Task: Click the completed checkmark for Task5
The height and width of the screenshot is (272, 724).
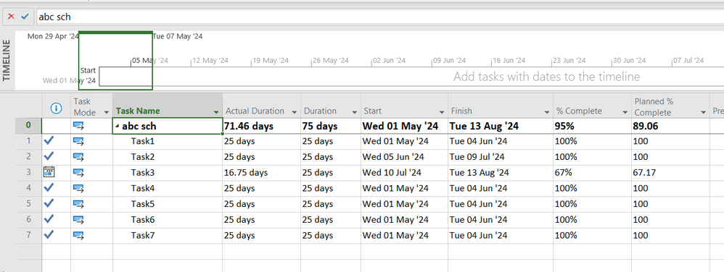Action: click(49, 203)
